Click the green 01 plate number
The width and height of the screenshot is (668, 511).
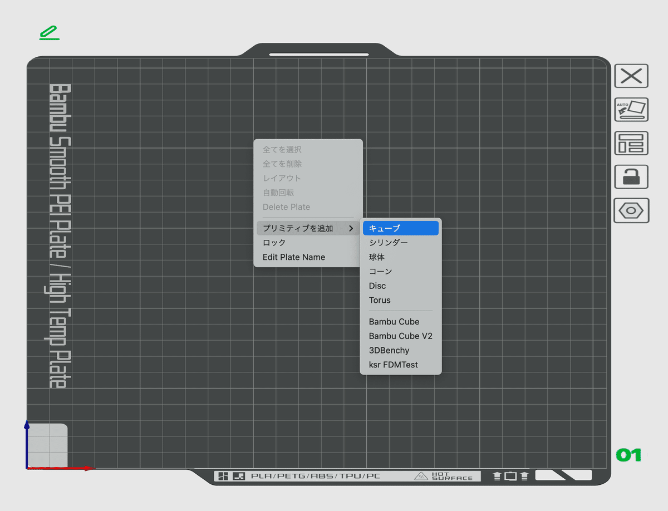(x=629, y=455)
